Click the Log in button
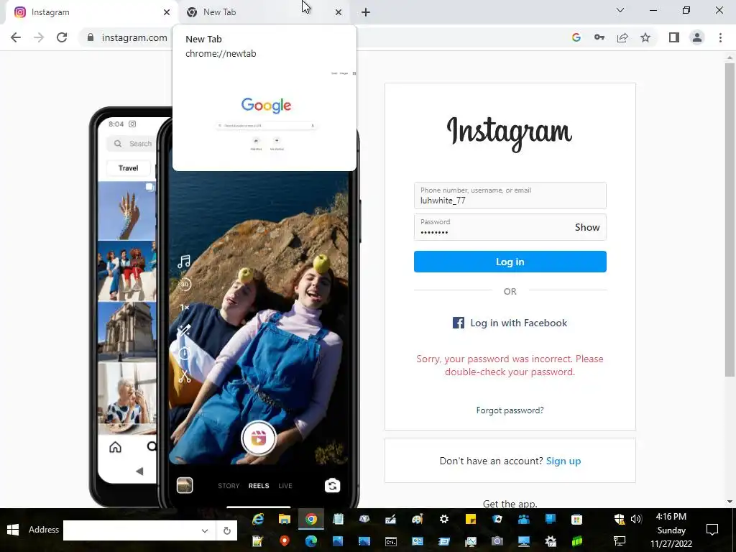The height and width of the screenshot is (552, 736). [510, 262]
